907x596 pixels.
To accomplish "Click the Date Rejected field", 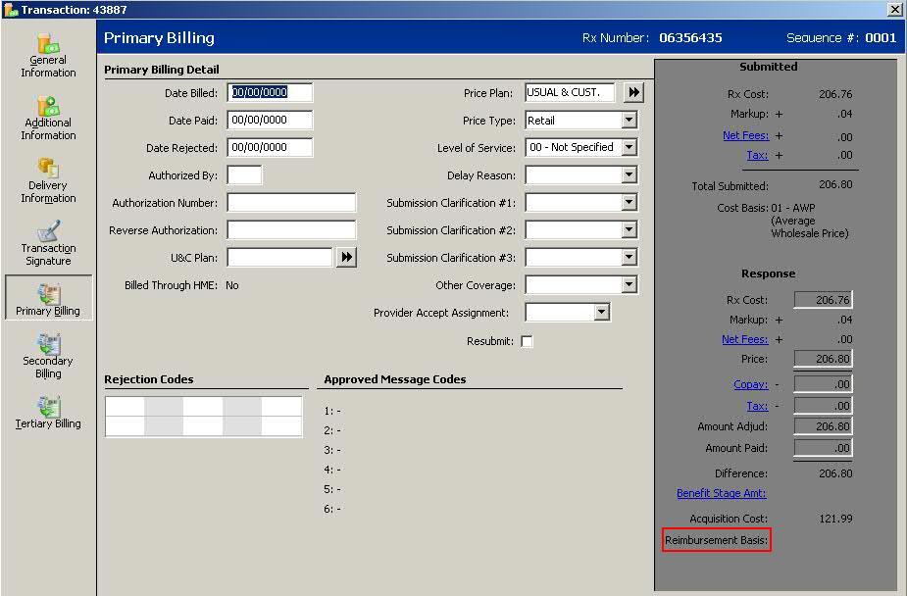I will click(x=270, y=147).
